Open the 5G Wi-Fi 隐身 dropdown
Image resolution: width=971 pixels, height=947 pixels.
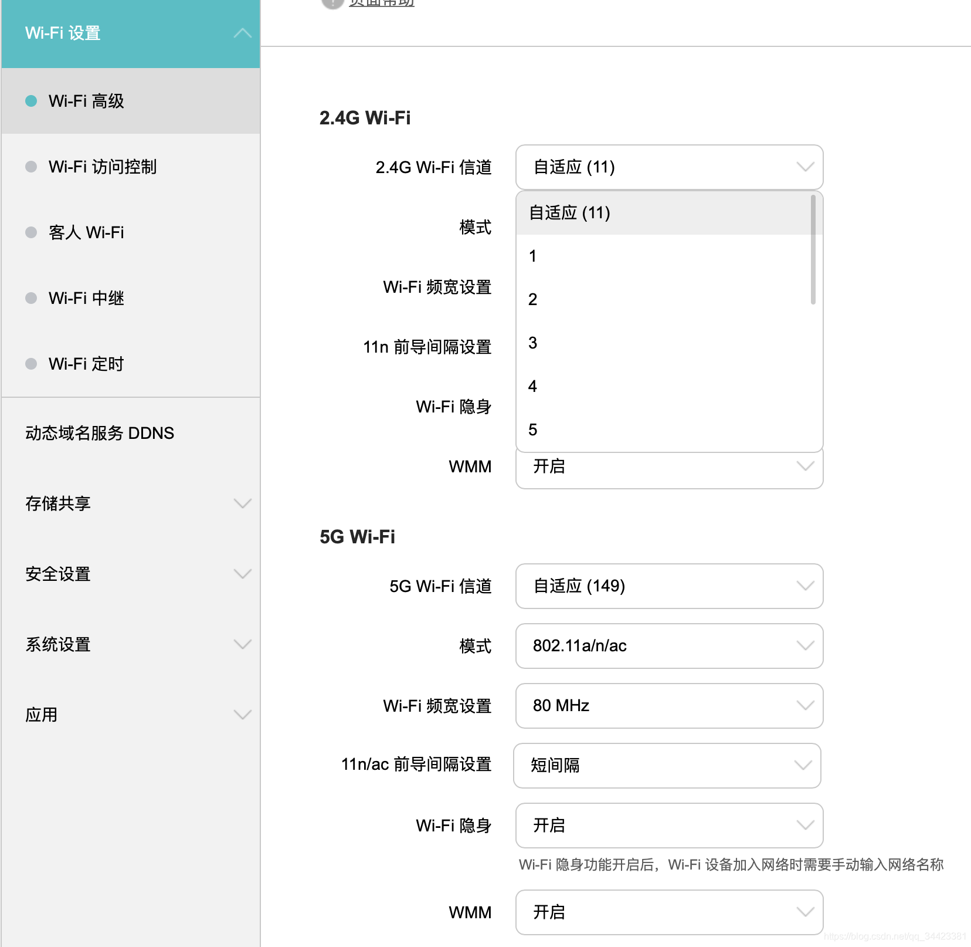(x=669, y=826)
